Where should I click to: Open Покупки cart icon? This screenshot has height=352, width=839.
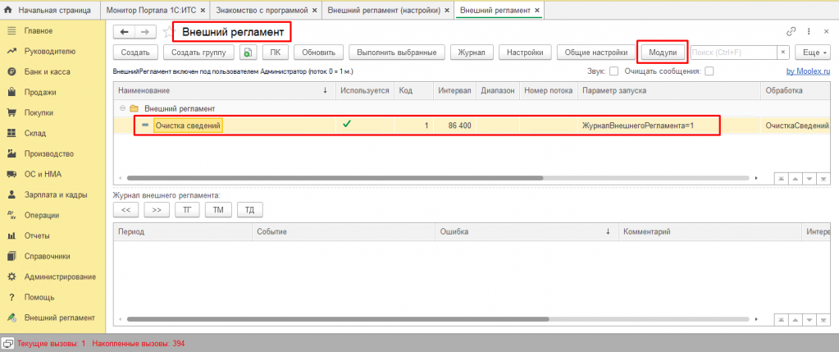(11, 113)
